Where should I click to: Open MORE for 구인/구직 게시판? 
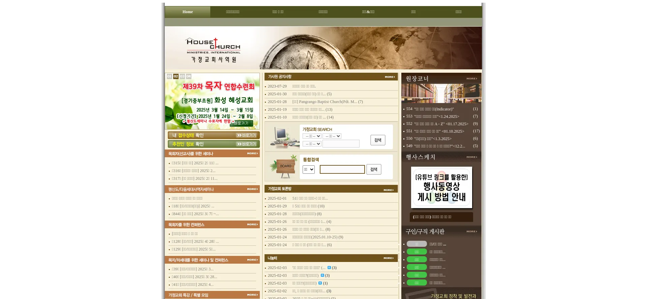pyautogui.click(x=472, y=232)
